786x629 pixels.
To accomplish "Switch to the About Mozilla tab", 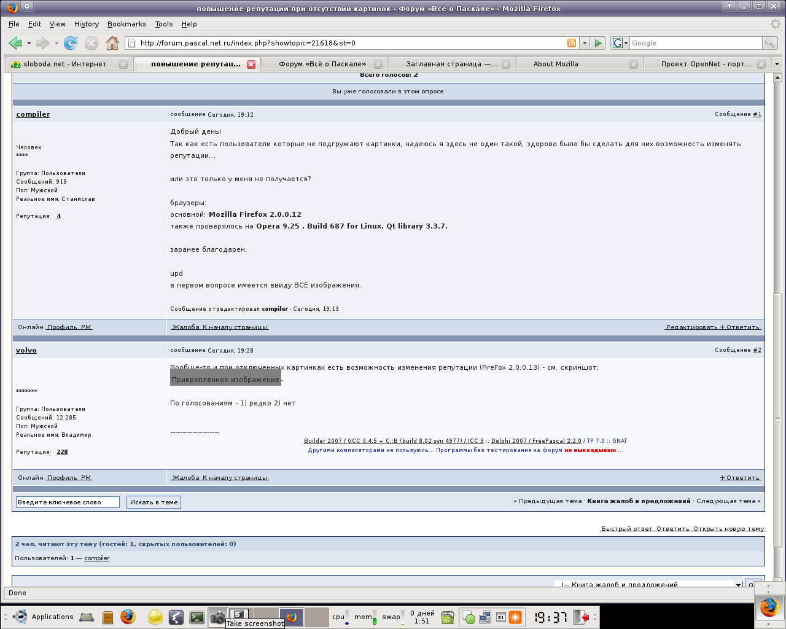I will [556, 64].
